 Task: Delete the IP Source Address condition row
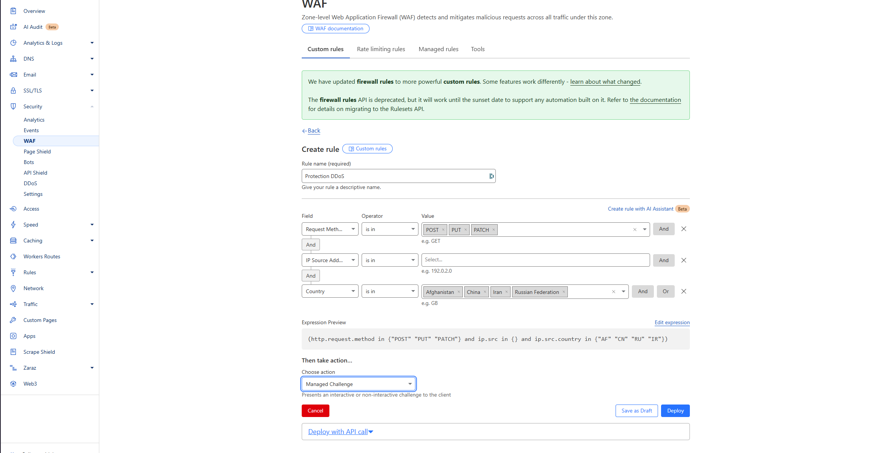(x=683, y=260)
